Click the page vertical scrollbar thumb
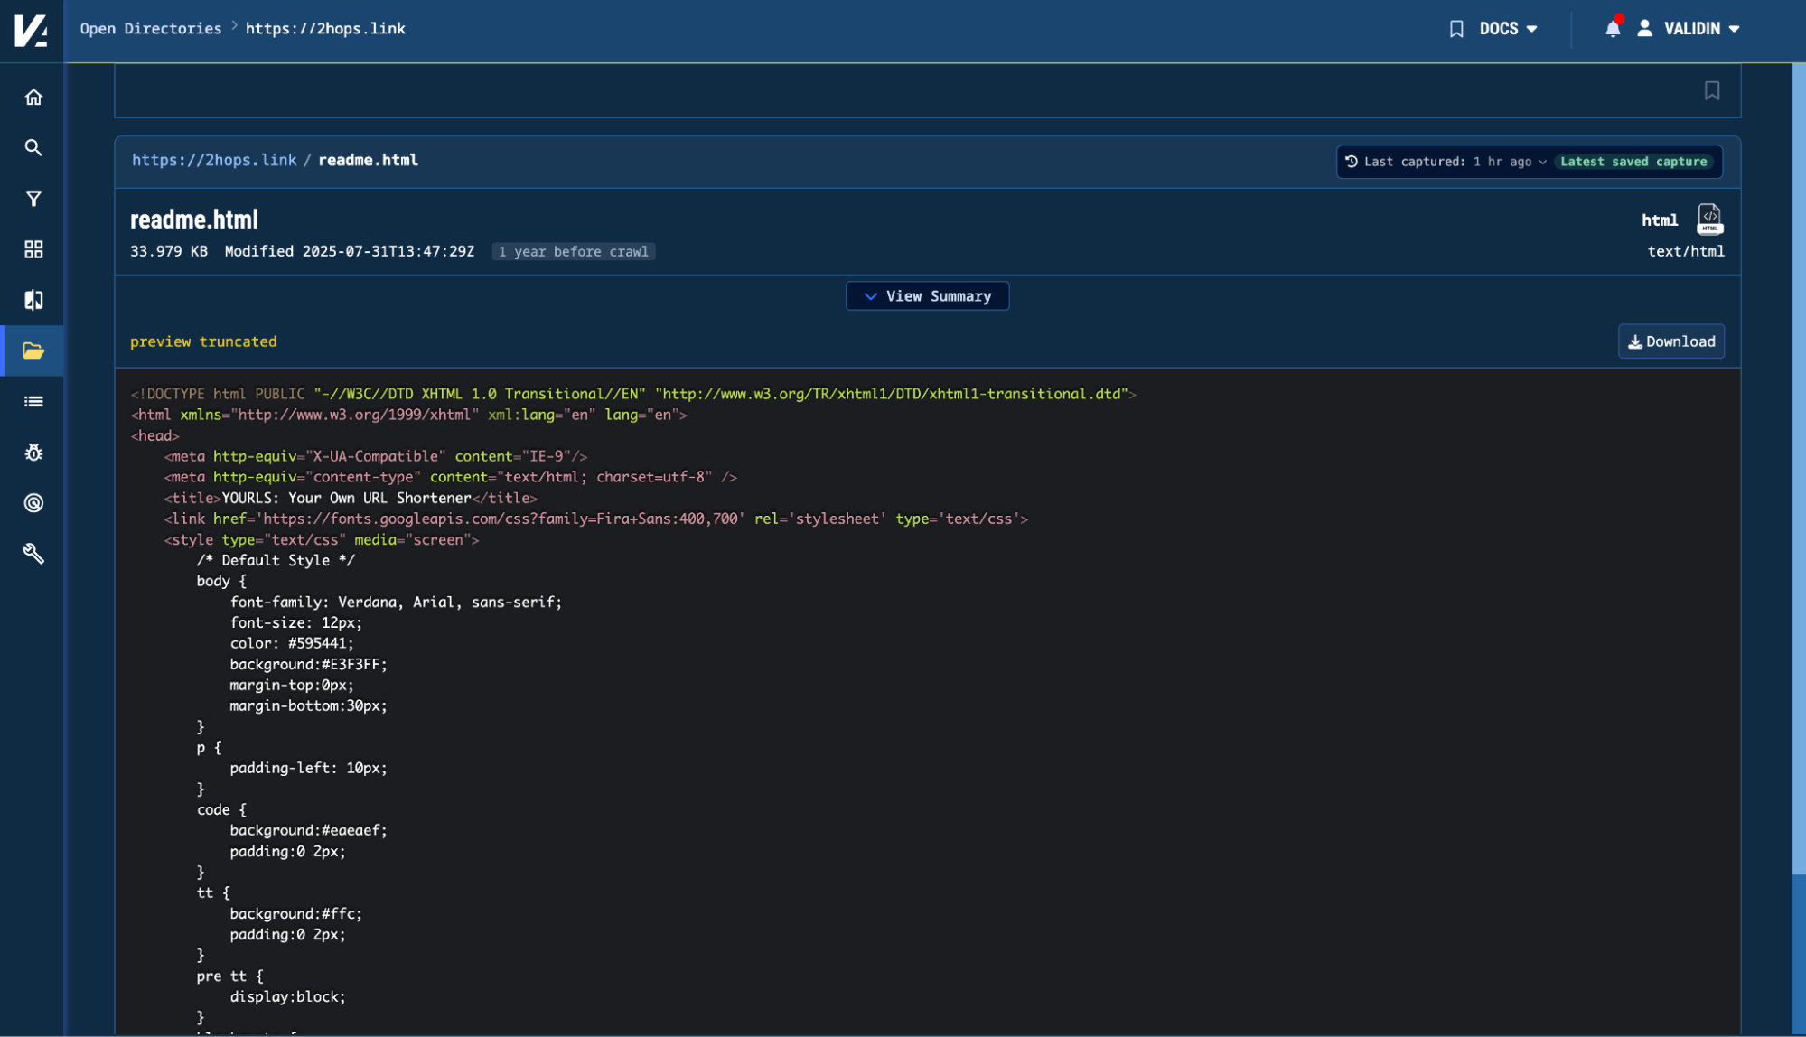 [1798, 470]
